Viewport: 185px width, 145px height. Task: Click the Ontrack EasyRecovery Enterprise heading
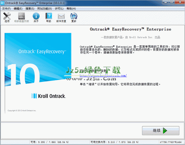coord(130,29)
